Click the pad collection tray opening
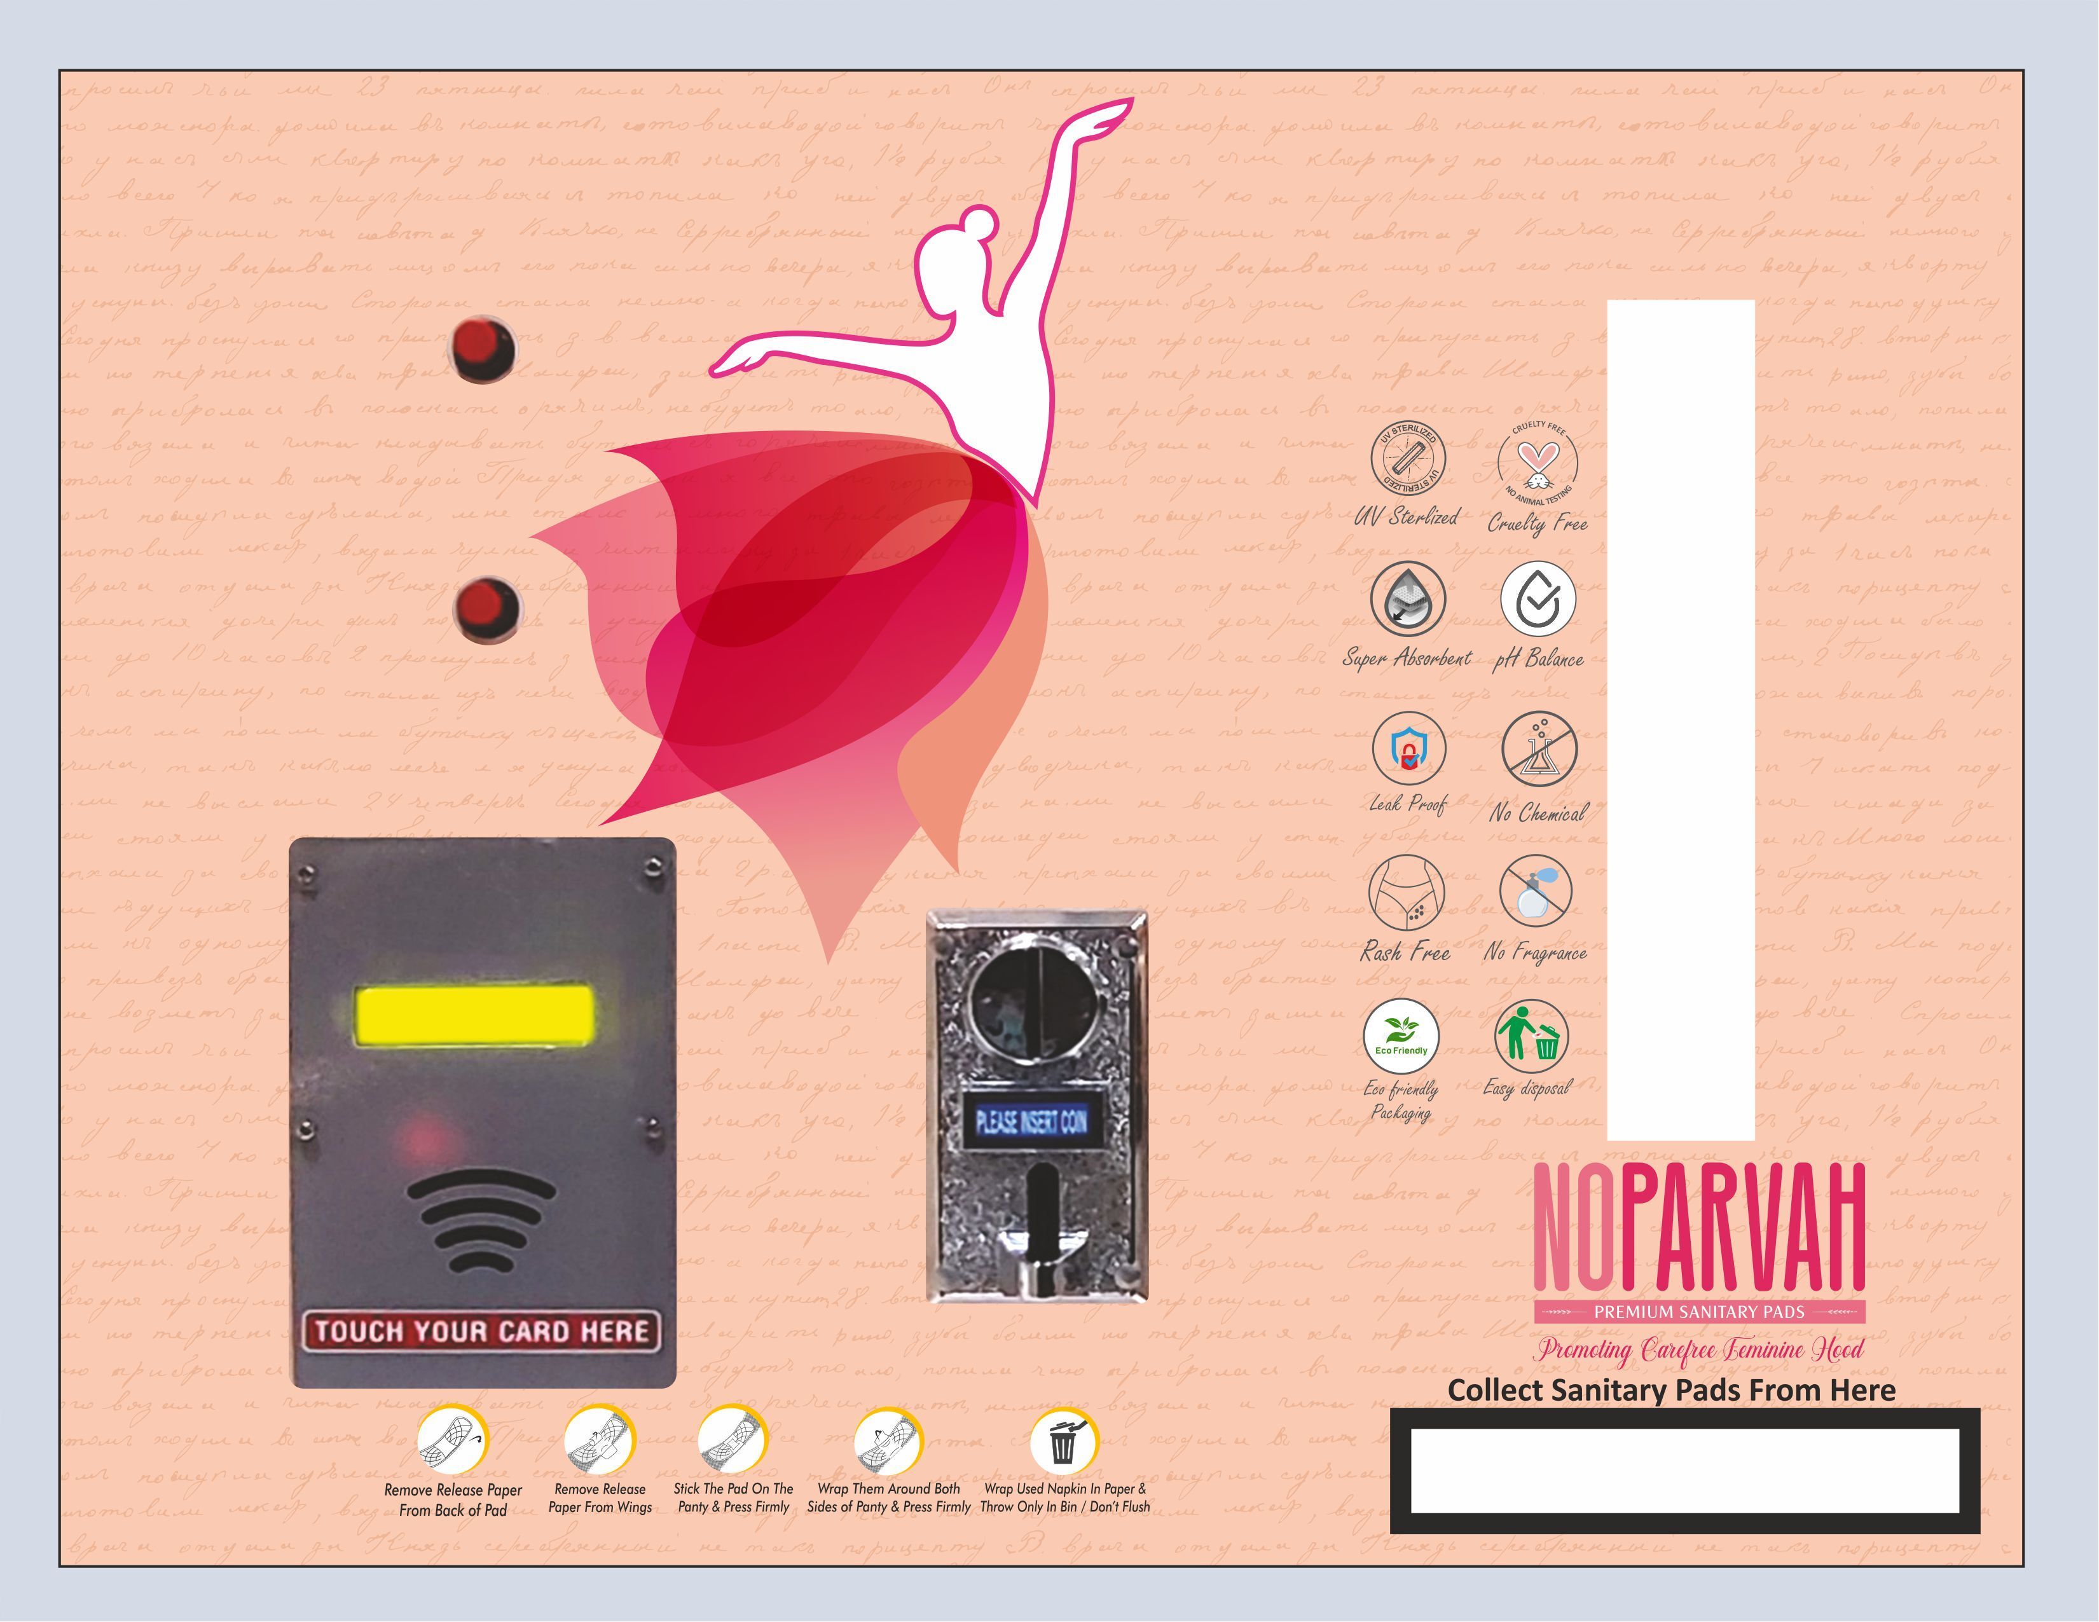The image size is (2099, 1622). tap(1685, 1471)
